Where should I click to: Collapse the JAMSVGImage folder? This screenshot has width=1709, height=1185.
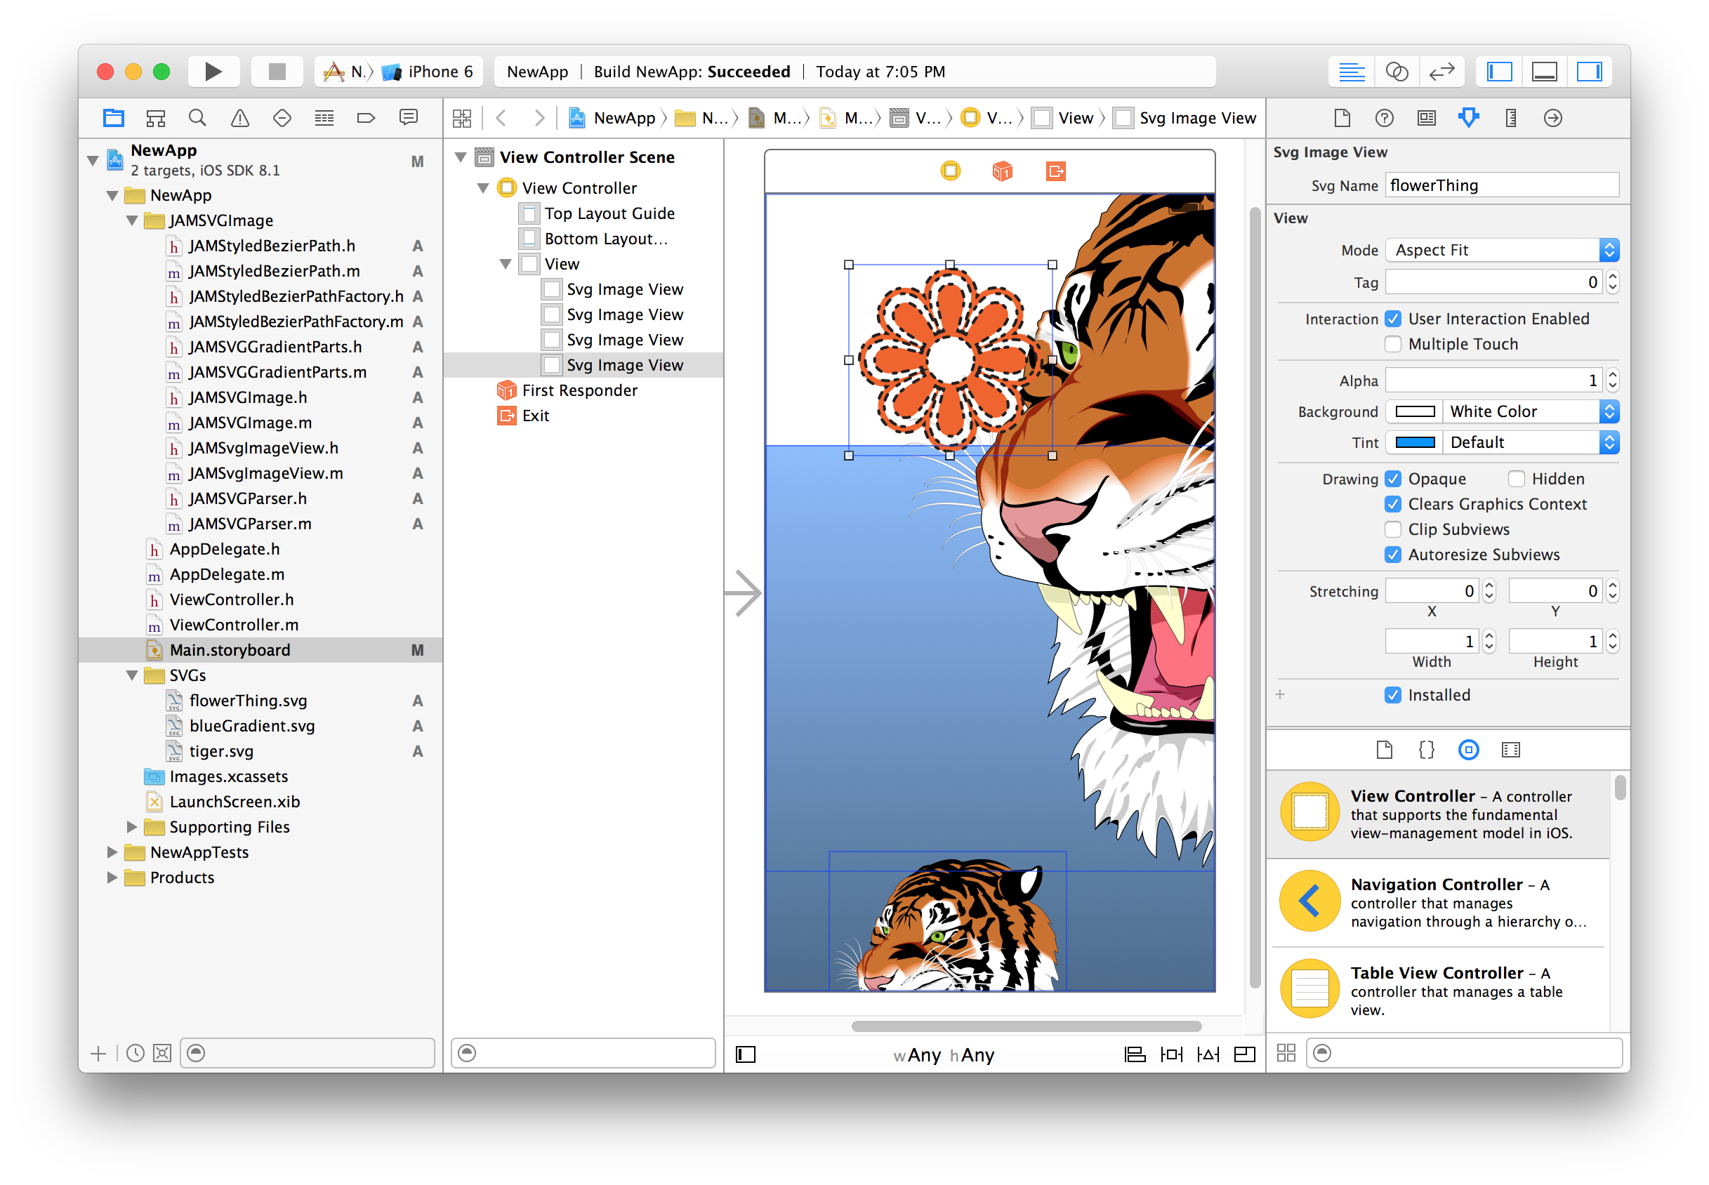(132, 220)
